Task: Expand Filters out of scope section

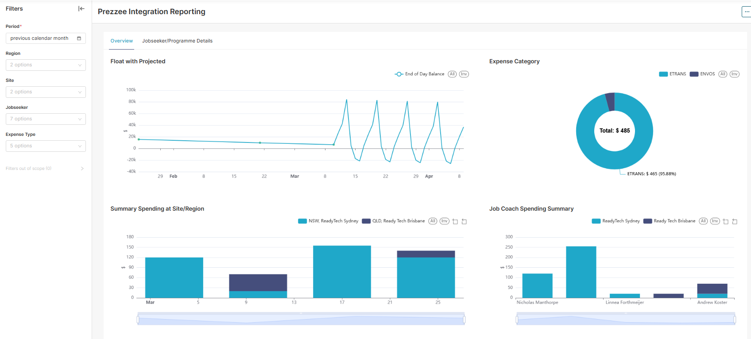Action: [45, 169]
